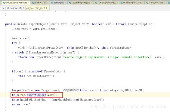Close the UnicastServerRef.class tab
This screenshot has height=112, width=170.
(29, 3)
